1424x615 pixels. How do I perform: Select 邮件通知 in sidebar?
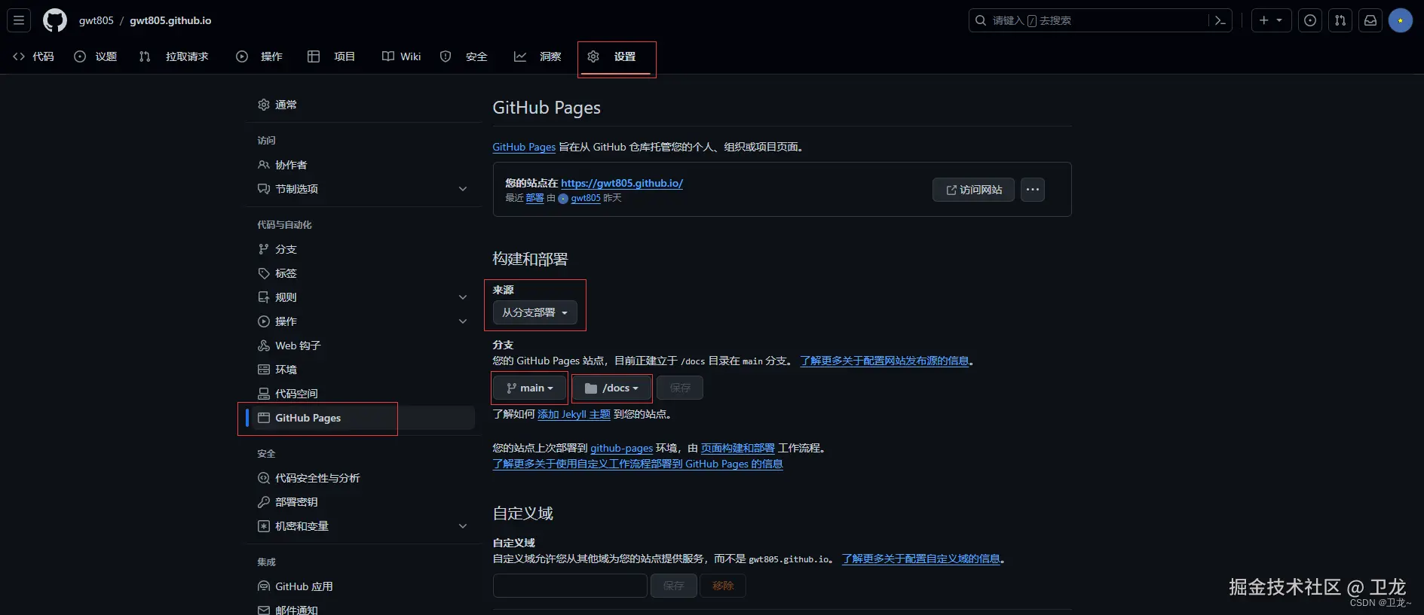[x=365, y=609]
